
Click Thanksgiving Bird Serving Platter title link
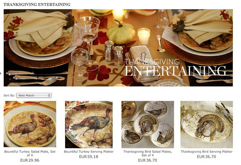[207, 151]
